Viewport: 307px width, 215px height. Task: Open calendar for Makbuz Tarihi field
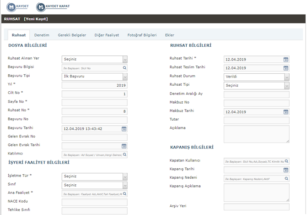click(286, 111)
